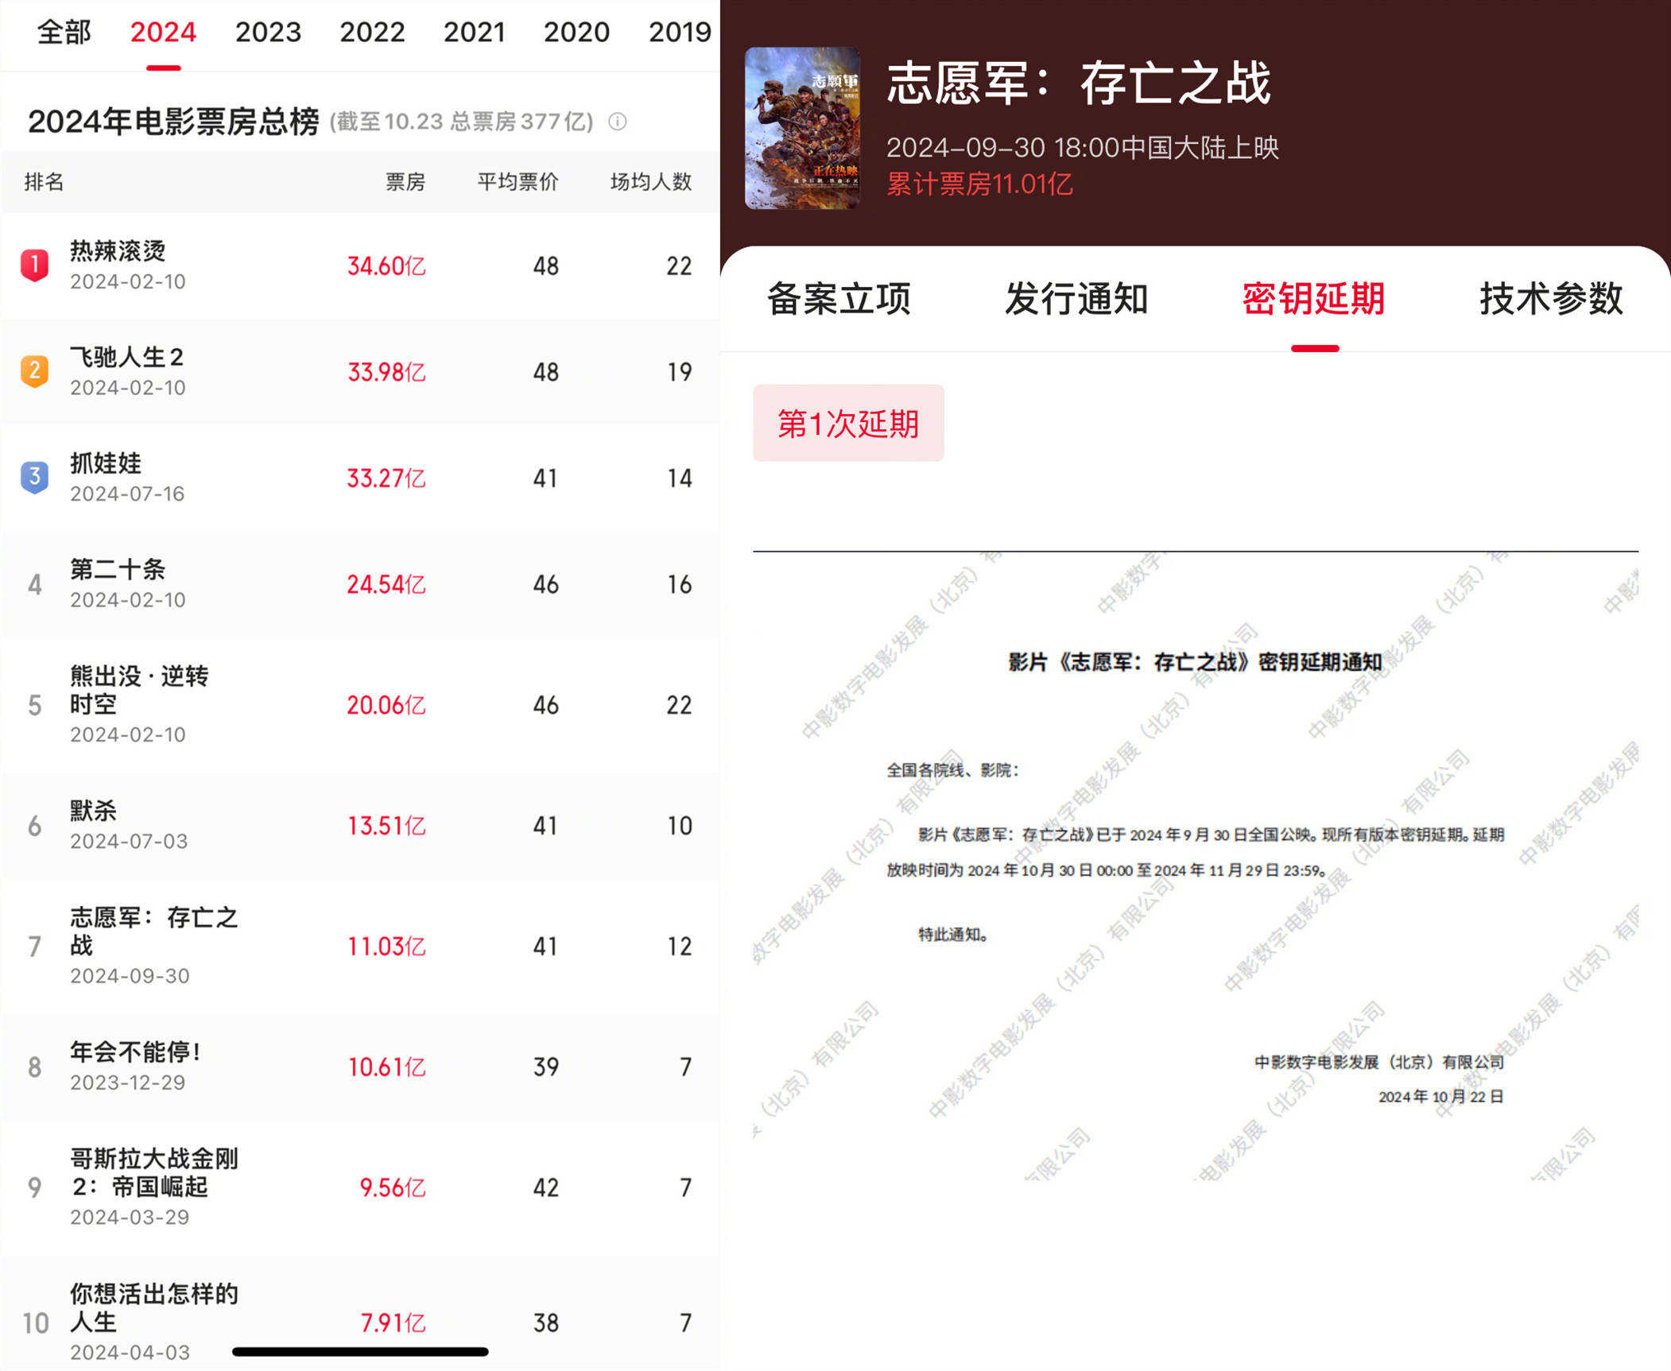Click the 全国各院线、影院 salutation
The height and width of the screenshot is (1371, 1671).
click(x=952, y=770)
